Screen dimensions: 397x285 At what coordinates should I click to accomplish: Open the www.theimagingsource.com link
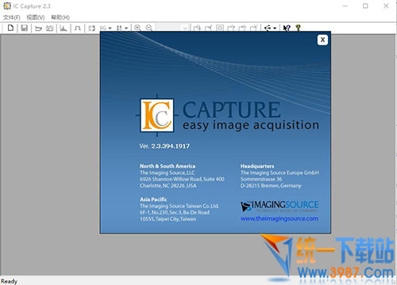pos(279,218)
